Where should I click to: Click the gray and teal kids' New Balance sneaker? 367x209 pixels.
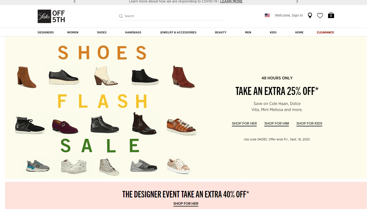tap(38, 166)
